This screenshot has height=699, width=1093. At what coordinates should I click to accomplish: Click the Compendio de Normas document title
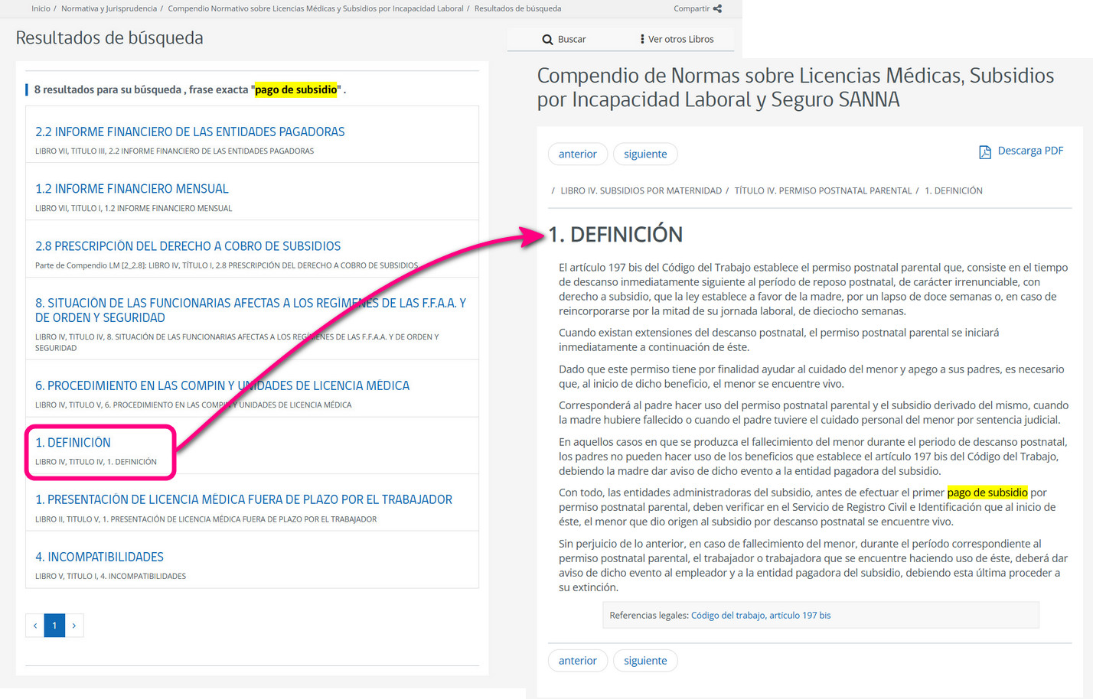[x=795, y=87]
